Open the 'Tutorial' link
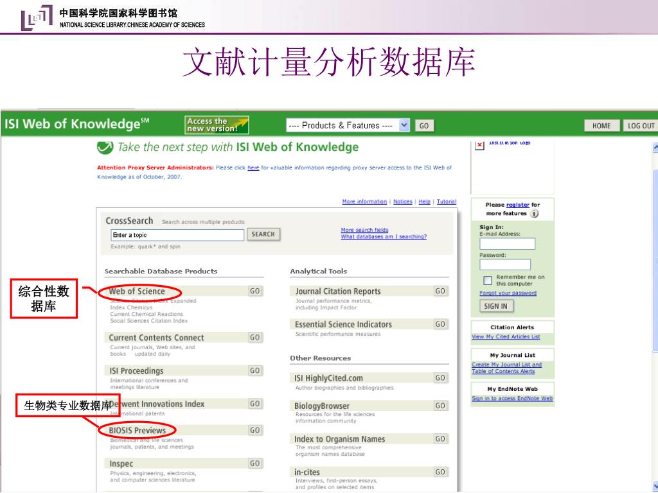Screen dimensions: 658x493 point(446,202)
